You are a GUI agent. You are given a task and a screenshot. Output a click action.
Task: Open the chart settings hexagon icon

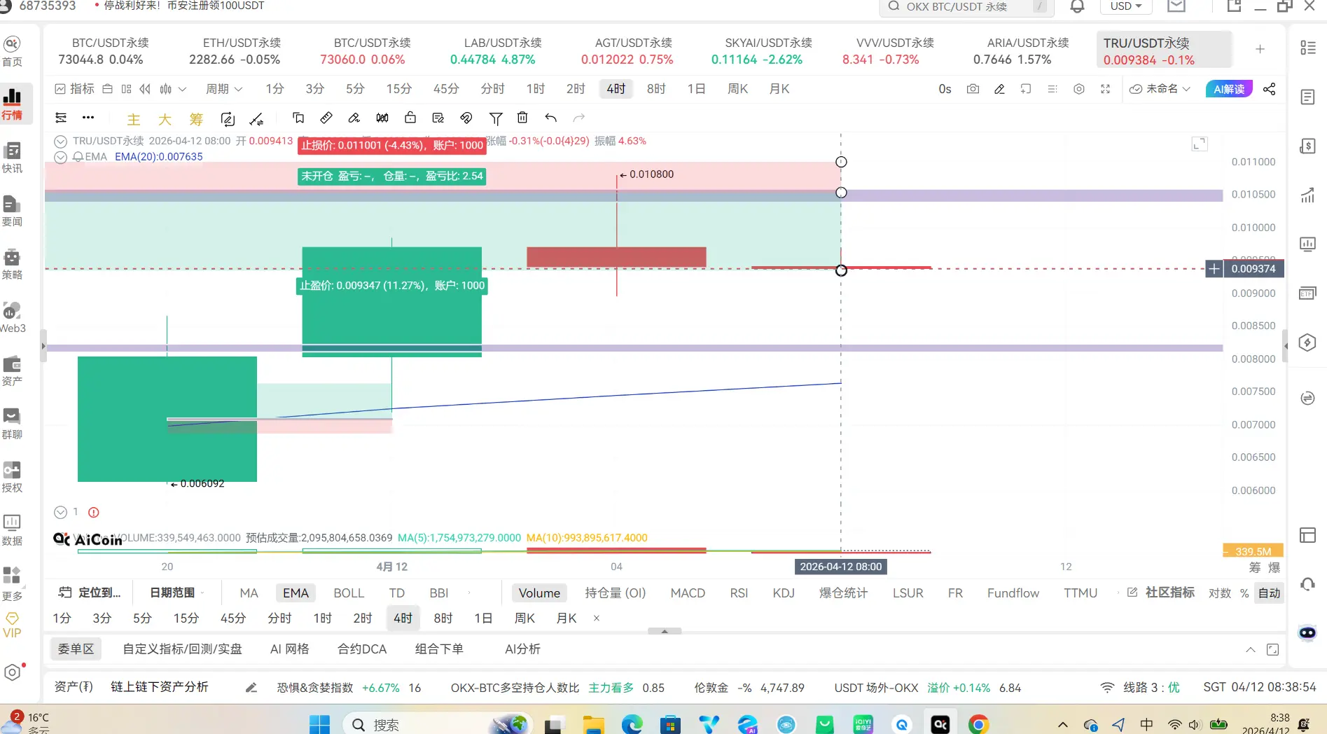tap(1079, 89)
